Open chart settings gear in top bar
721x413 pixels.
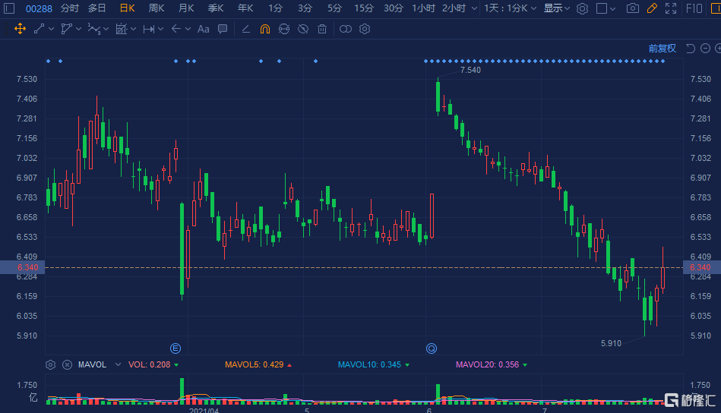(x=582, y=8)
